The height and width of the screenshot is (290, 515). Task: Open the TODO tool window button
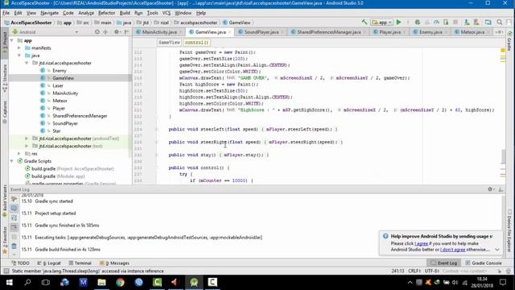point(20,263)
